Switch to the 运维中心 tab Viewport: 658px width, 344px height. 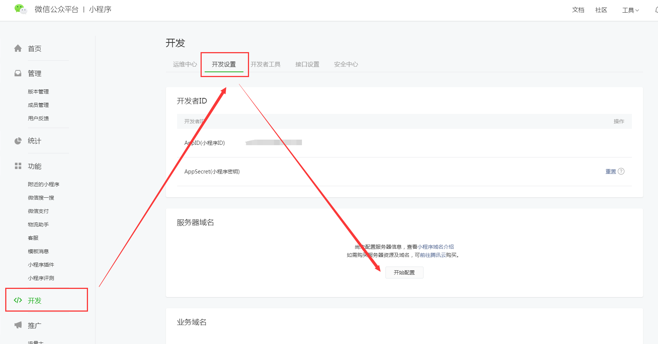click(185, 64)
